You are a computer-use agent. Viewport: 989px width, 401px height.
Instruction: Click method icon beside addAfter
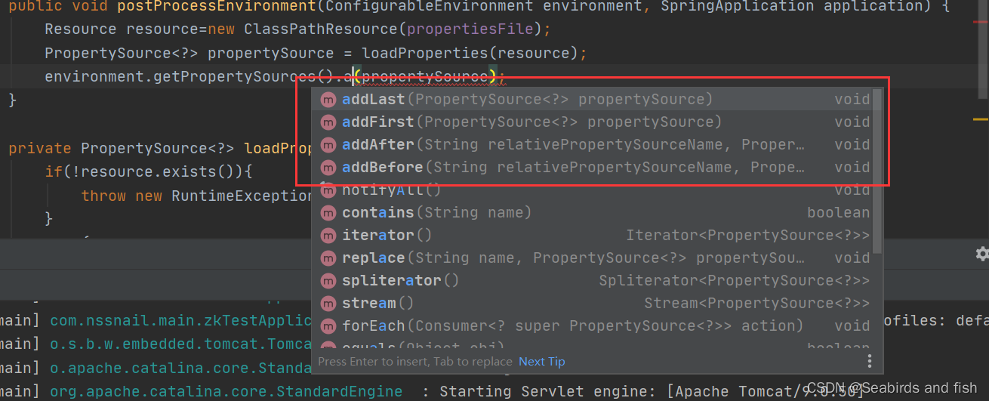pyautogui.click(x=328, y=145)
